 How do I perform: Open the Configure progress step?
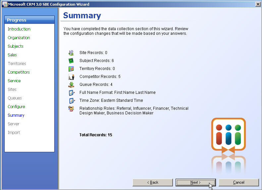point(16,107)
